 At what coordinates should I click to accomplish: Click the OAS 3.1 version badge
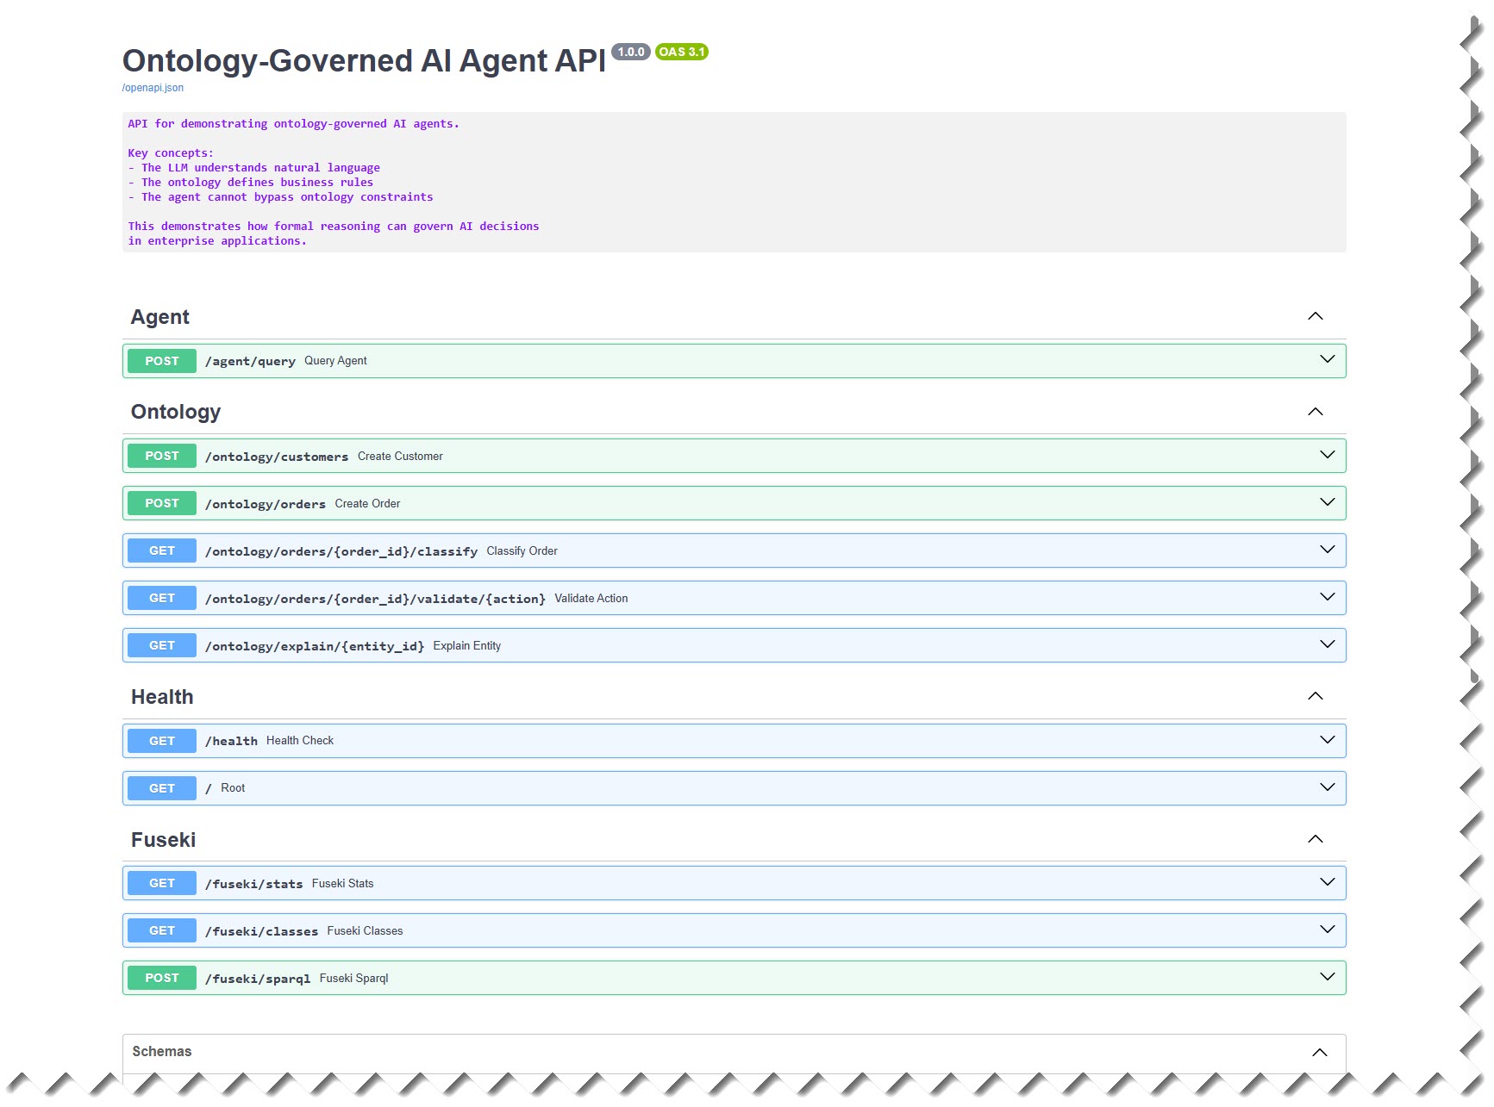tap(681, 52)
